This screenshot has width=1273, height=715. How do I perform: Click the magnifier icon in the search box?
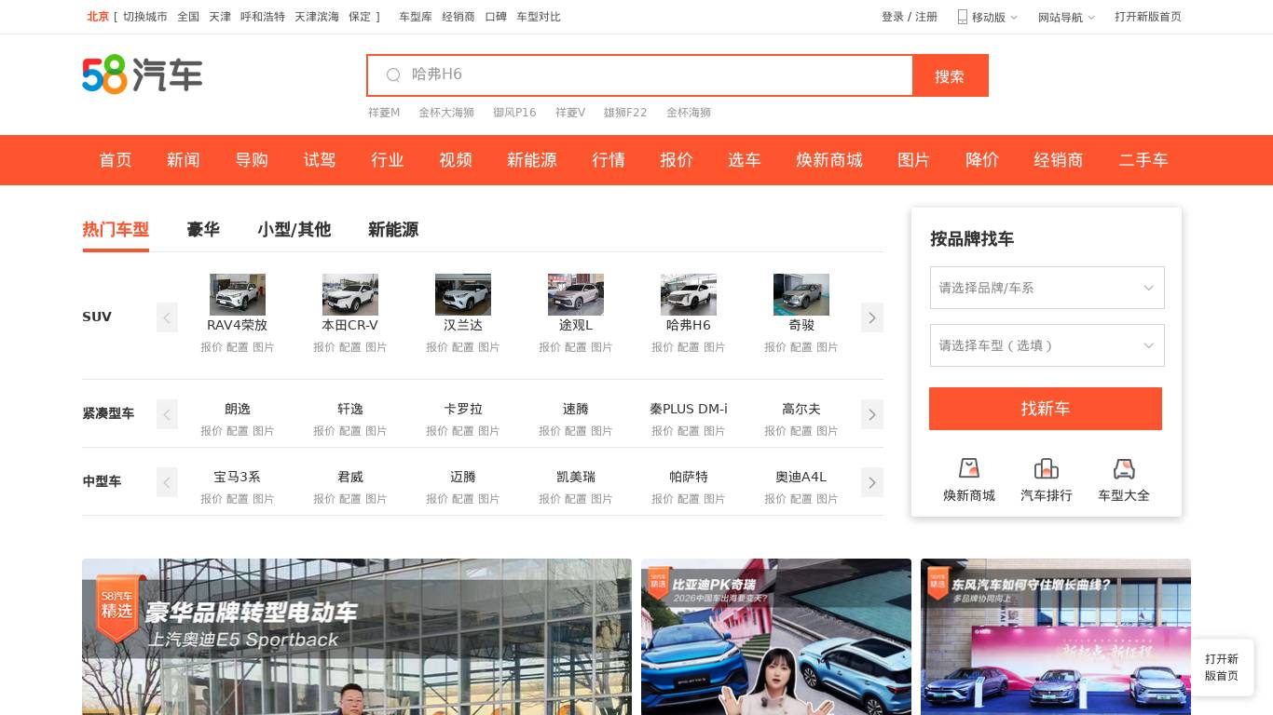pyautogui.click(x=393, y=75)
